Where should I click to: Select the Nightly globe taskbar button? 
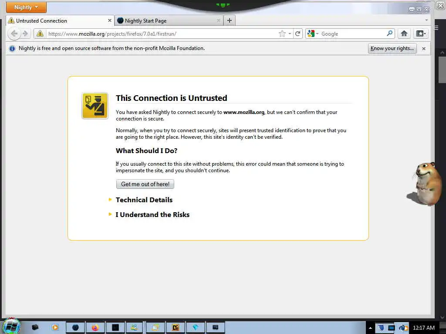(x=75, y=327)
